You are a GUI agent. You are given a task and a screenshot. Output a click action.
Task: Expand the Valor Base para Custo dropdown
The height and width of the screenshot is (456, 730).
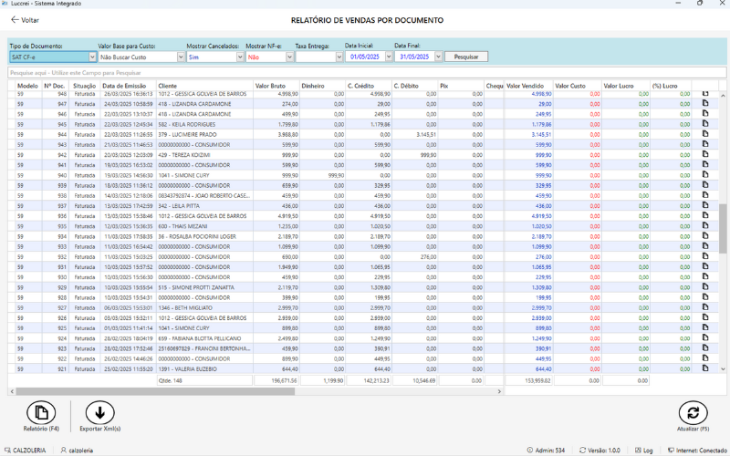click(x=181, y=57)
